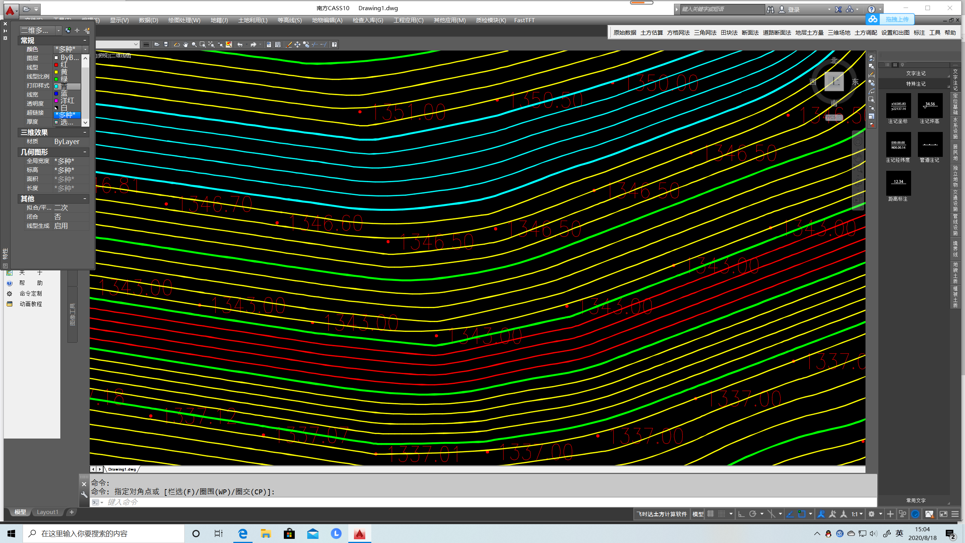This screenshot has height=543, width=965.
Task: Click the zoom previous tool
Action: [220, 44]
